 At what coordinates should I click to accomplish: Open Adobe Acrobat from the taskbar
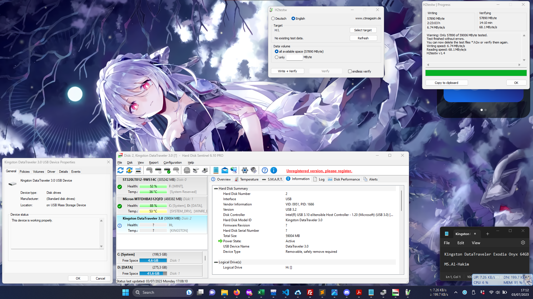coord(359,292)
